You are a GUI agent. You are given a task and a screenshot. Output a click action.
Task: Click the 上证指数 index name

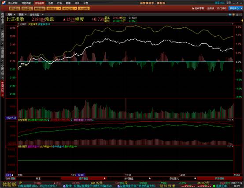[15, 19]
